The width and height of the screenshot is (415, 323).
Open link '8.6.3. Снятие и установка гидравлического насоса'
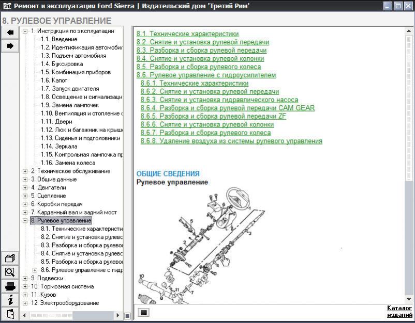click(219, 100)
